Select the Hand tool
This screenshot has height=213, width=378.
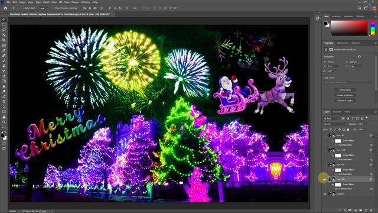(x=4, y=117)
